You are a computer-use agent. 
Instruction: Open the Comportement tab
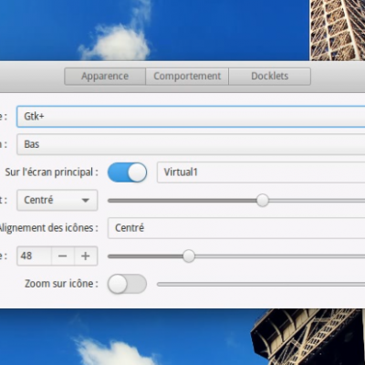(187, 76)
